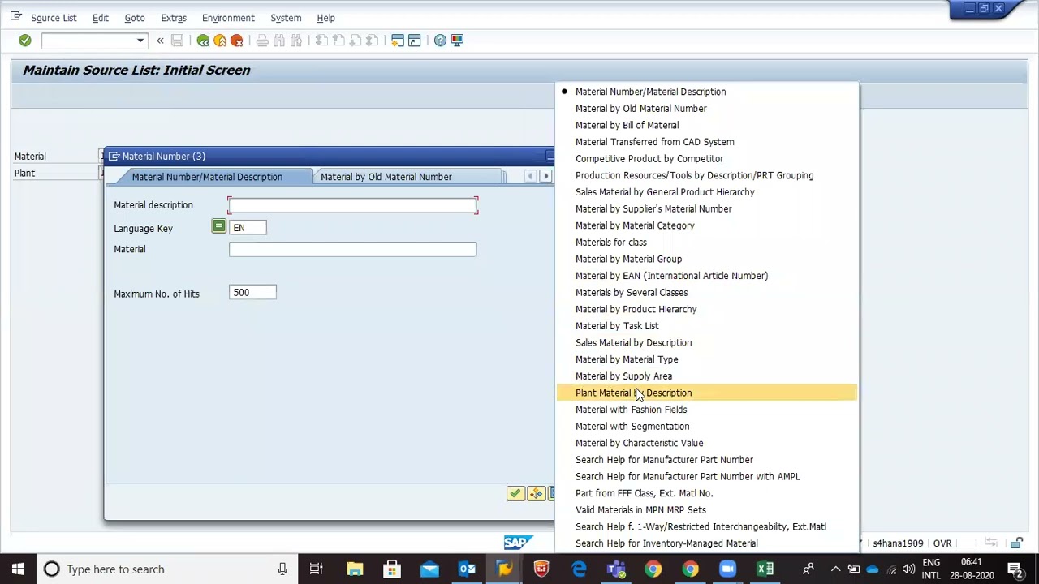
Task: Open Excel from the taskbar
Action: click(x=765, y=569)
